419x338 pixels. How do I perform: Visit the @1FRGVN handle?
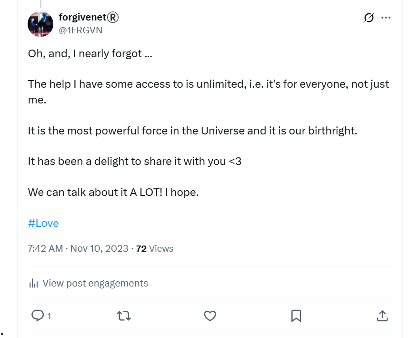click(80, 30)
